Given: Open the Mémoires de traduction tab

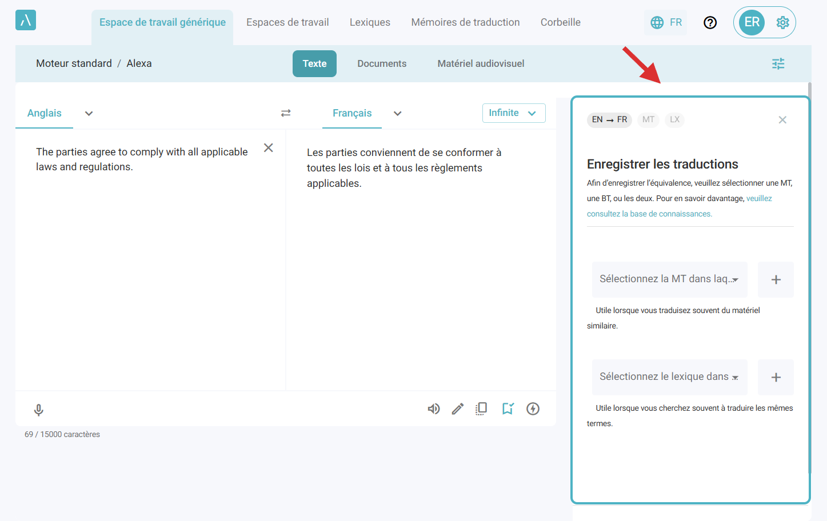Looking at the screenshot, I should [x=465, y=22].
